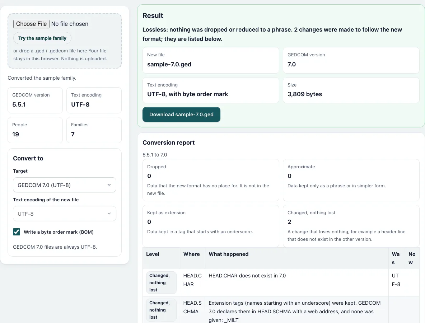Click the GEDCOM version 5.5.1 value
Viewport: 425px width, 323px height.
click(x=19, y=104)
